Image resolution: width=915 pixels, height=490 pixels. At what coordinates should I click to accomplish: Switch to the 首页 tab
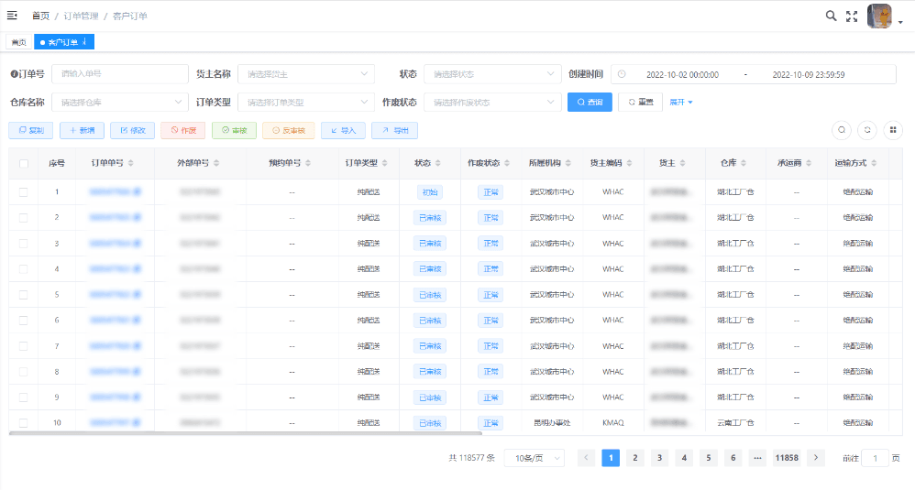click(18, 42)
